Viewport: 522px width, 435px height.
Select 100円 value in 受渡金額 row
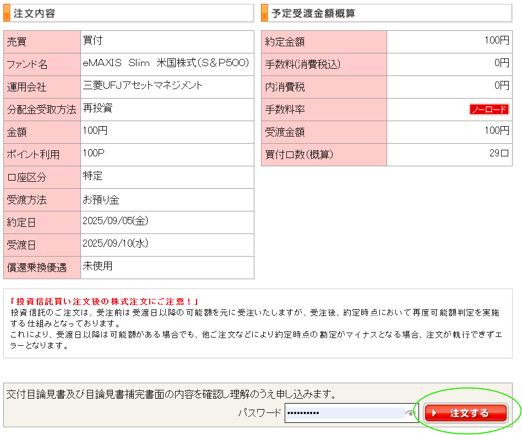(497, 130)
